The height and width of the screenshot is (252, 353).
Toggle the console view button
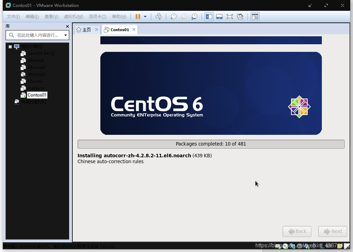tap(255, 17)
